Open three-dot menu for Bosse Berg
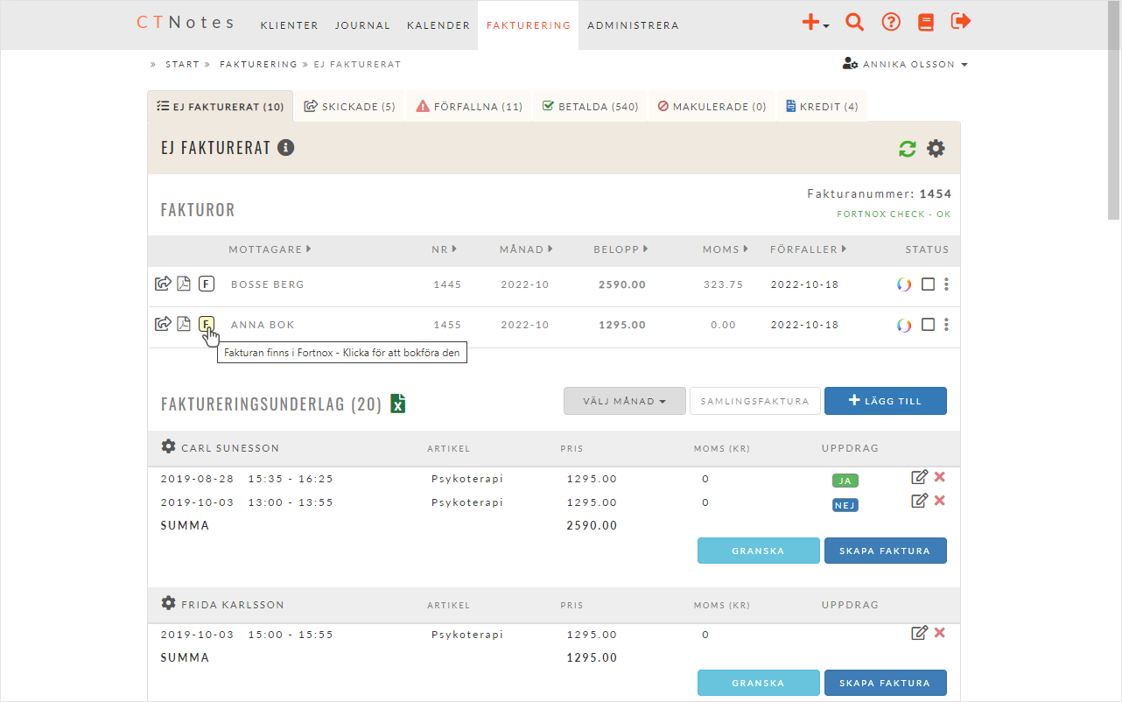Image resolution: width=1122 pixels, height=702 pixels. point(947,284)
